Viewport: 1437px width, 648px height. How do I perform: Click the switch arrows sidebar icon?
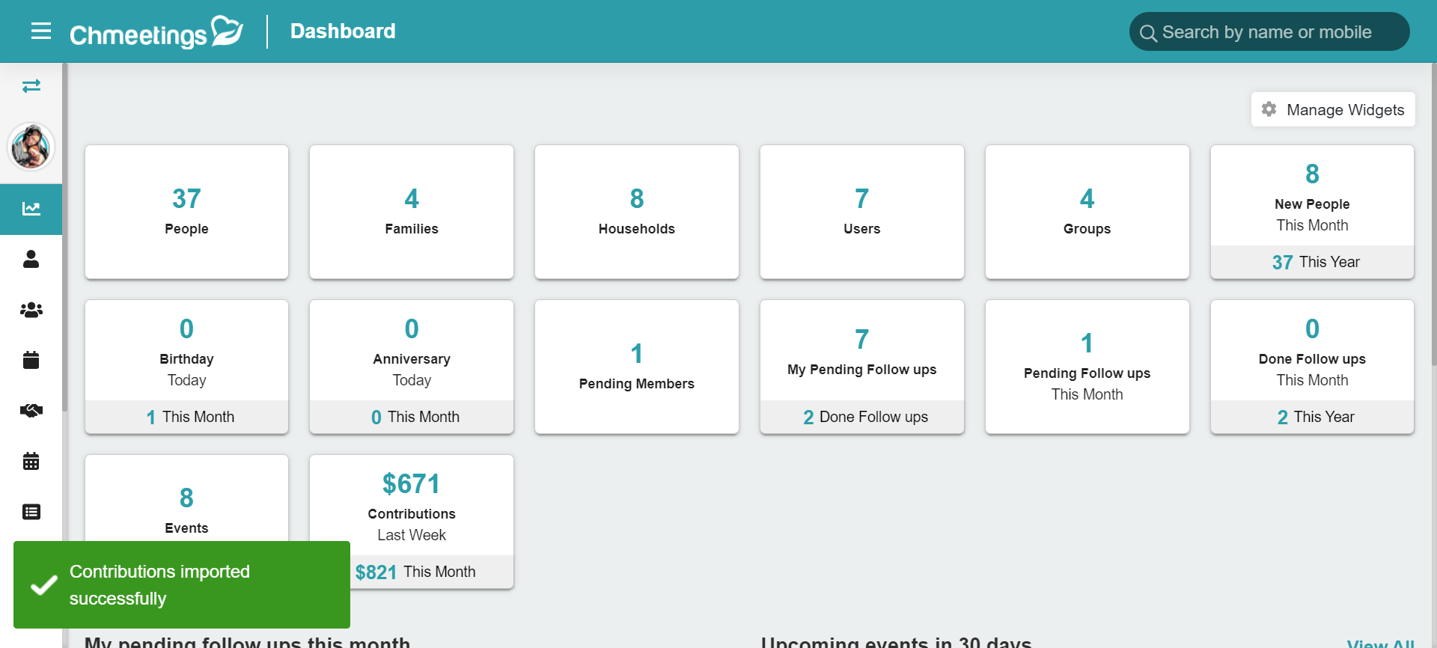31,86
